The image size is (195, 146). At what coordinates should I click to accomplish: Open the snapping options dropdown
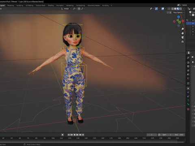(x=83, y=9)
